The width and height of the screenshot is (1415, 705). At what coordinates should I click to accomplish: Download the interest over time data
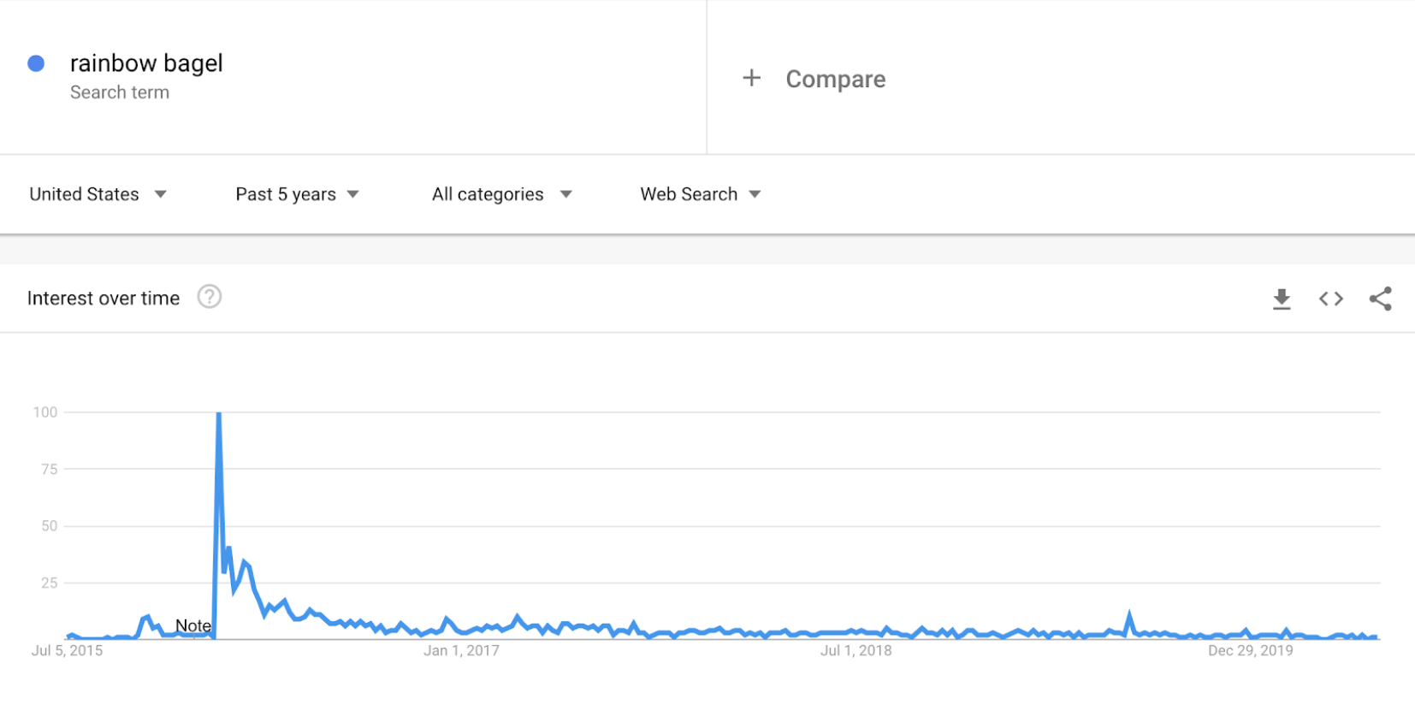1282,299
